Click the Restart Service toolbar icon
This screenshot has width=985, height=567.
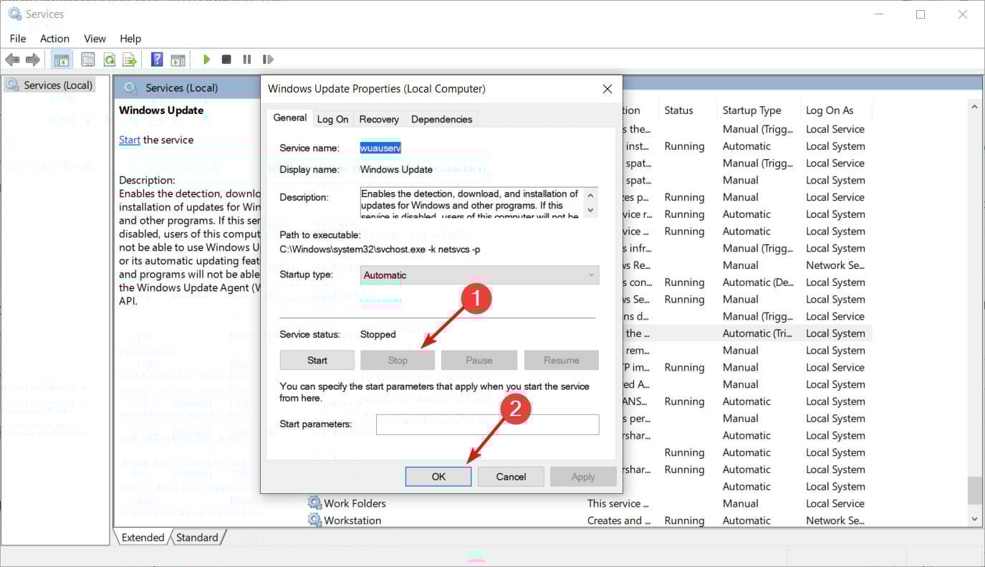point(268,59)
